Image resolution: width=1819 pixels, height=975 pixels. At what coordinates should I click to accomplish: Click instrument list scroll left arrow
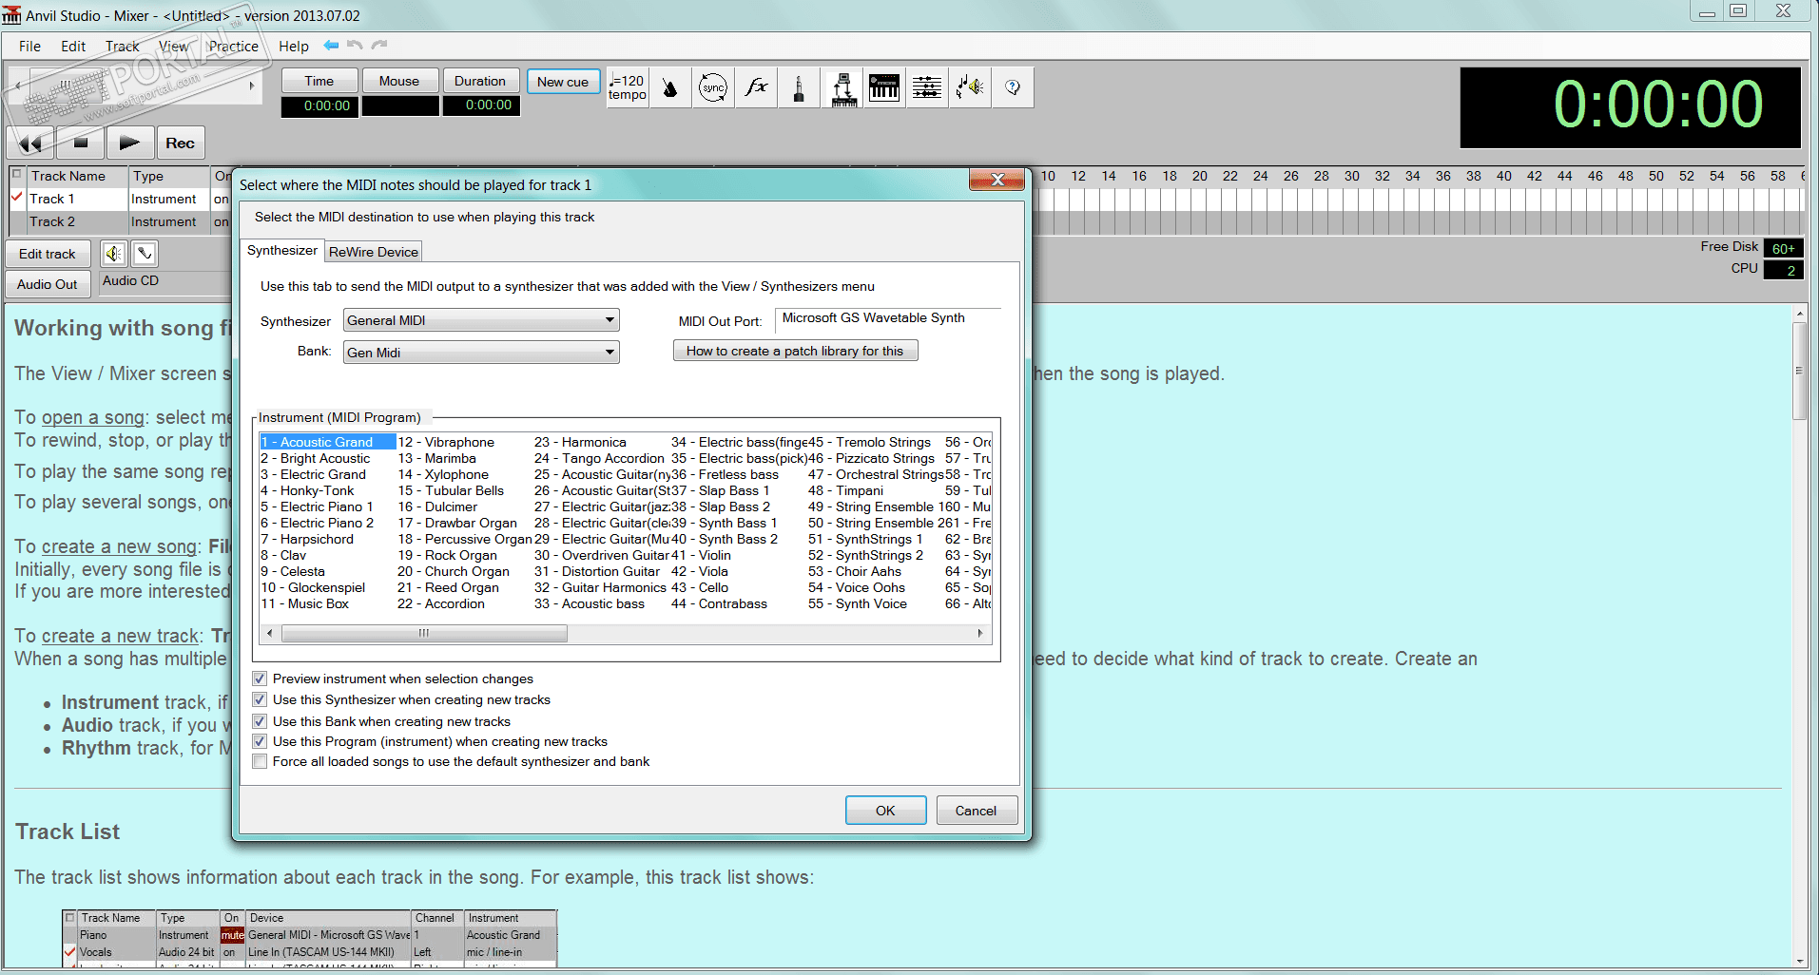pyautogui.click(x=270, y=633)
